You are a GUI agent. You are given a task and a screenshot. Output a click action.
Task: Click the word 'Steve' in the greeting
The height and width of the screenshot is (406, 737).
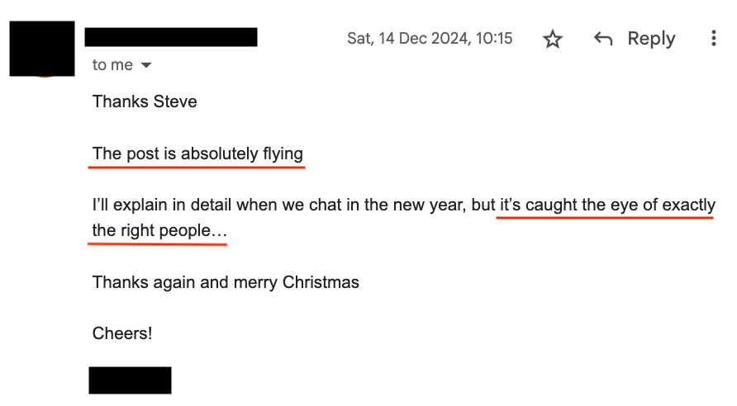[175, 101]
